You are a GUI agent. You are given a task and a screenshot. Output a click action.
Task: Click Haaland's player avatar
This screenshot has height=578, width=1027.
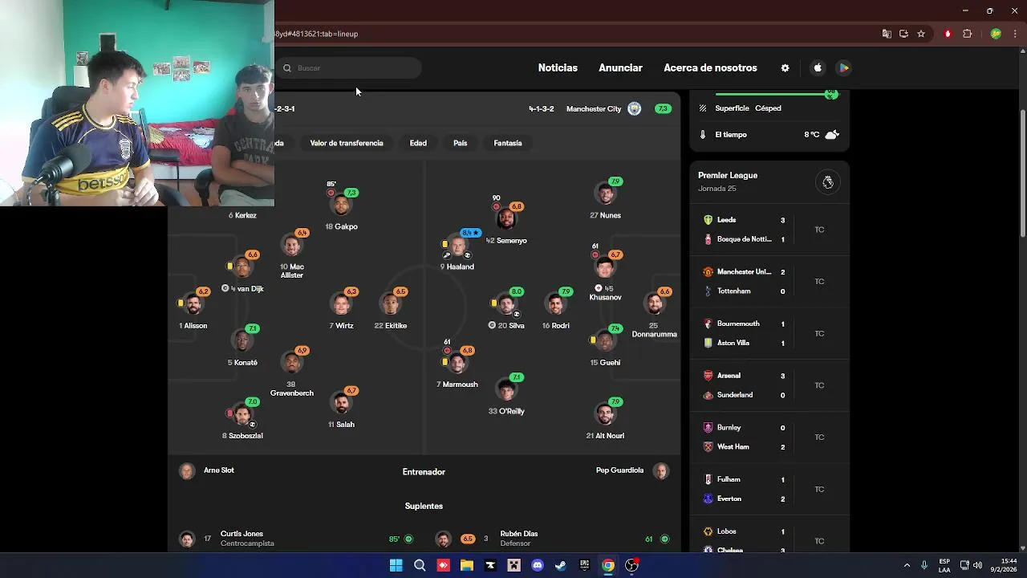click(458, 247)
